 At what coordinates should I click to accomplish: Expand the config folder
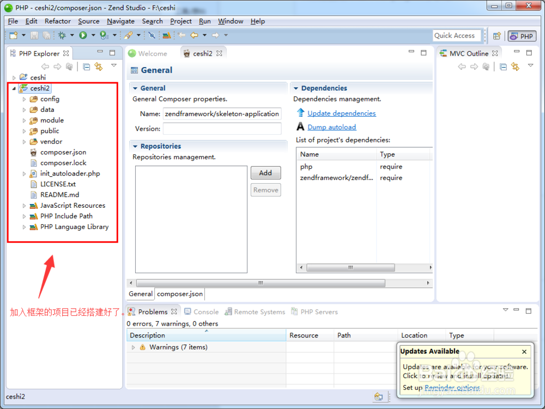(x=24, y=99)
